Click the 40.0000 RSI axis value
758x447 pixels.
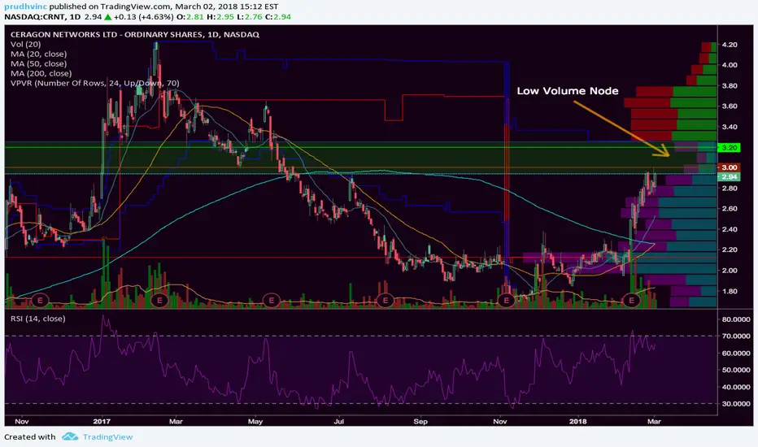click(x=736, y=387)
